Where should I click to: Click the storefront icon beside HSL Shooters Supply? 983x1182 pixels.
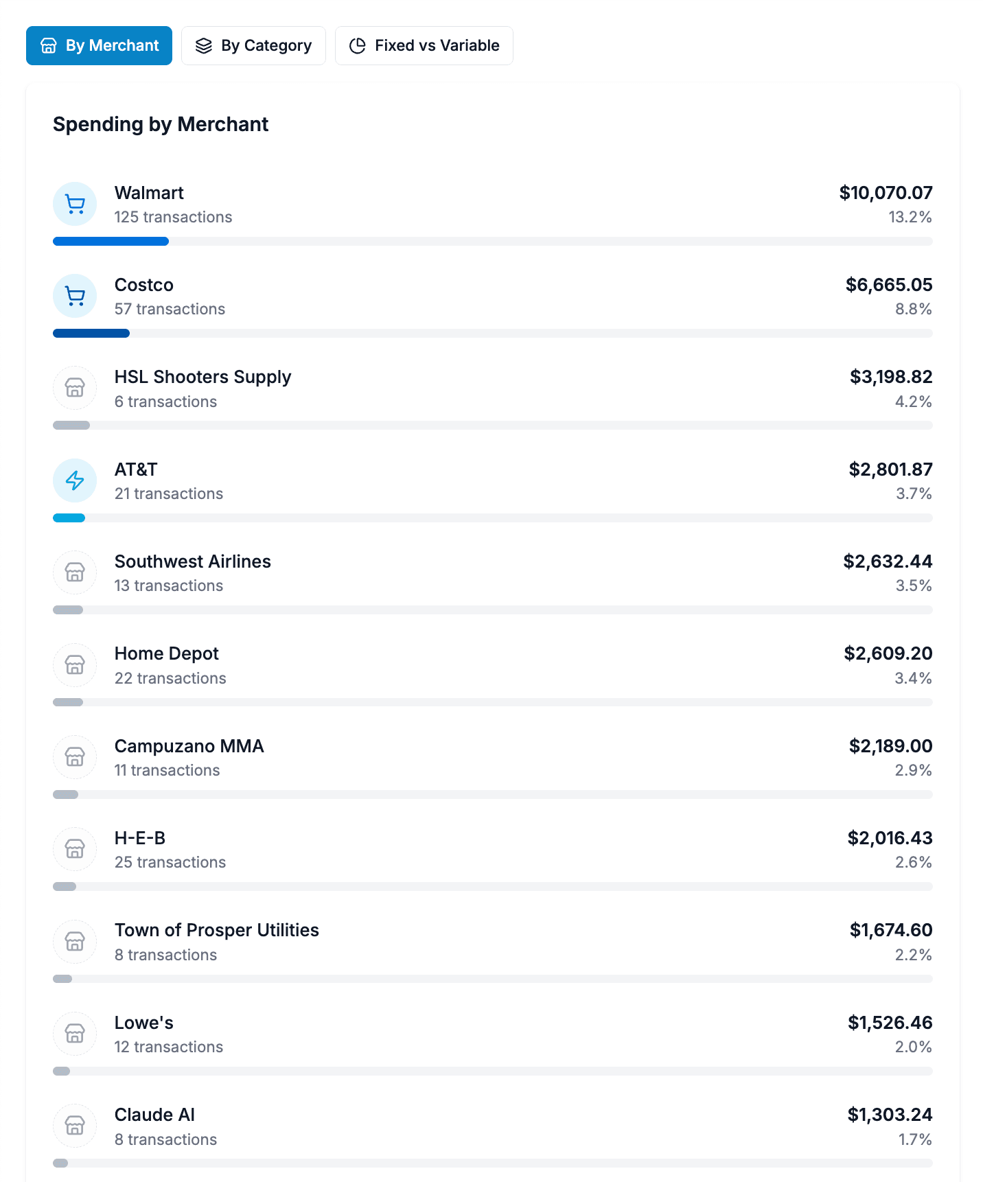74,388
